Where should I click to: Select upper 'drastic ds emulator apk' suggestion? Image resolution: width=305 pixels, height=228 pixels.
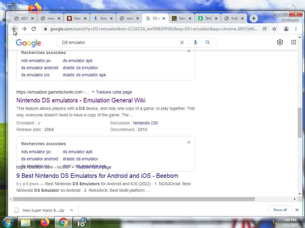[x=84, y=75]
